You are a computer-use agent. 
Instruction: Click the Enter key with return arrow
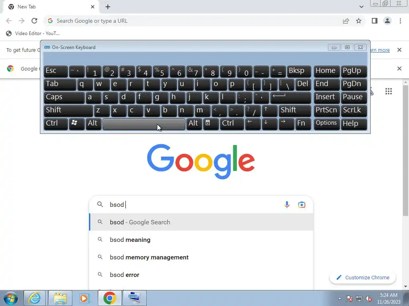(x=291, y=98)
